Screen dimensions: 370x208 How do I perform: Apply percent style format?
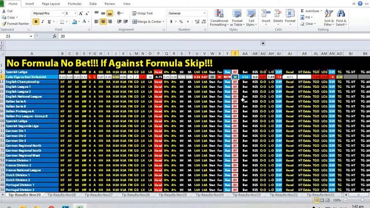pyautogui.click(x=181, y=22)
